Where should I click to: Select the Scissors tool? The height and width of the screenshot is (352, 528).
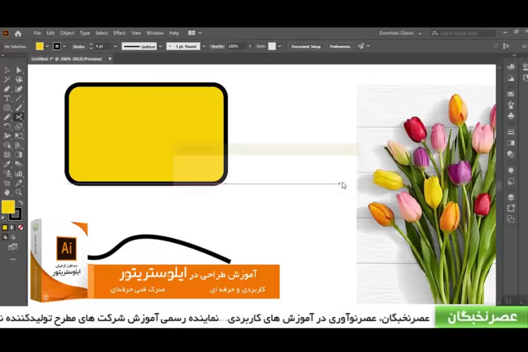click(x=19, y=117)
